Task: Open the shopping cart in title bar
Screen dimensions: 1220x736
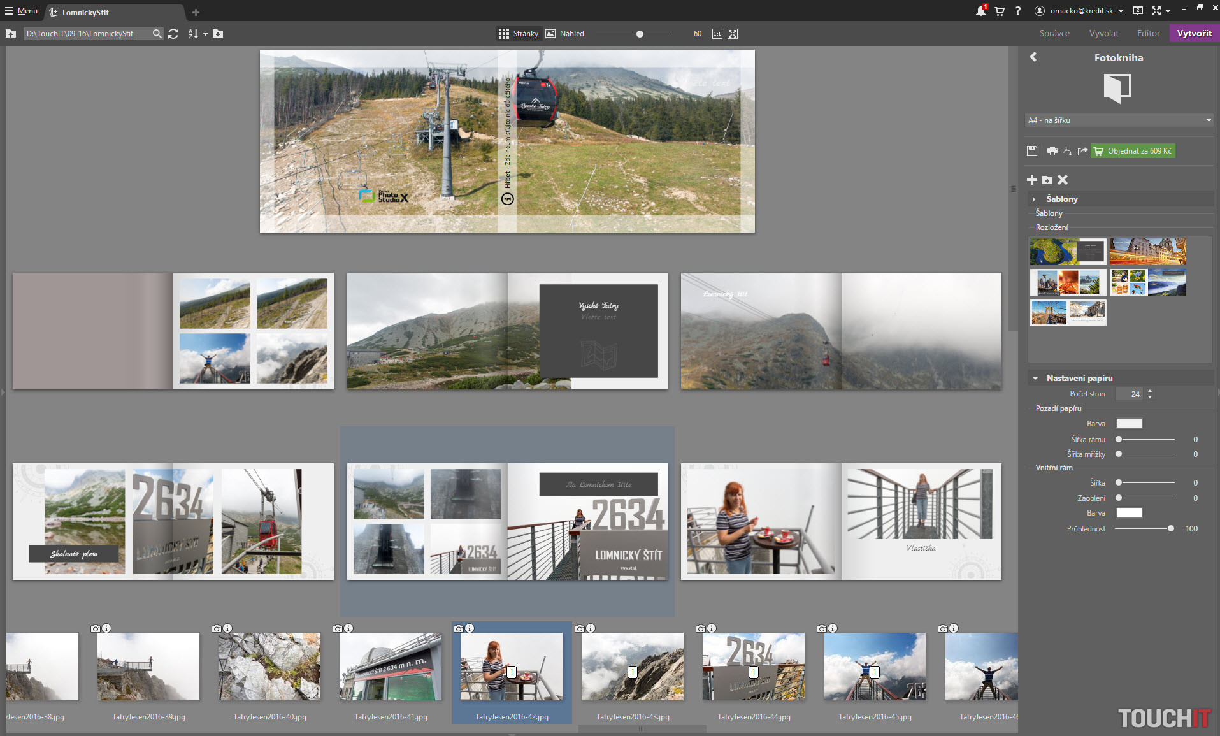Action: click(x=1000, y=11)
